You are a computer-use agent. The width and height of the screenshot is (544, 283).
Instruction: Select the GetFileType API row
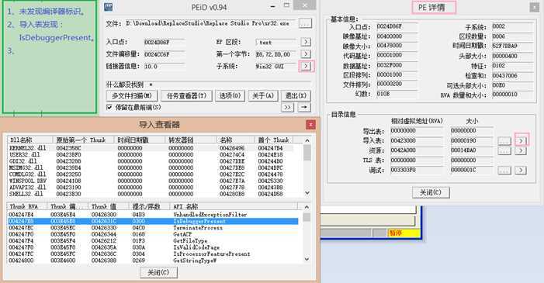pyautogui.click(x=153, y=241)
